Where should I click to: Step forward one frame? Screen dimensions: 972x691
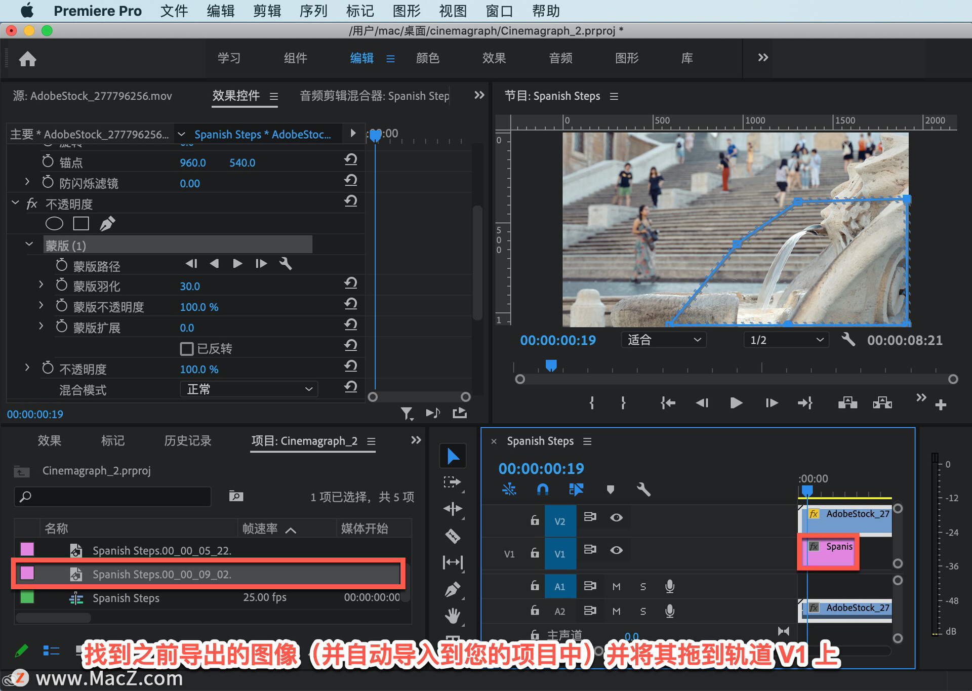click(771, 403)
